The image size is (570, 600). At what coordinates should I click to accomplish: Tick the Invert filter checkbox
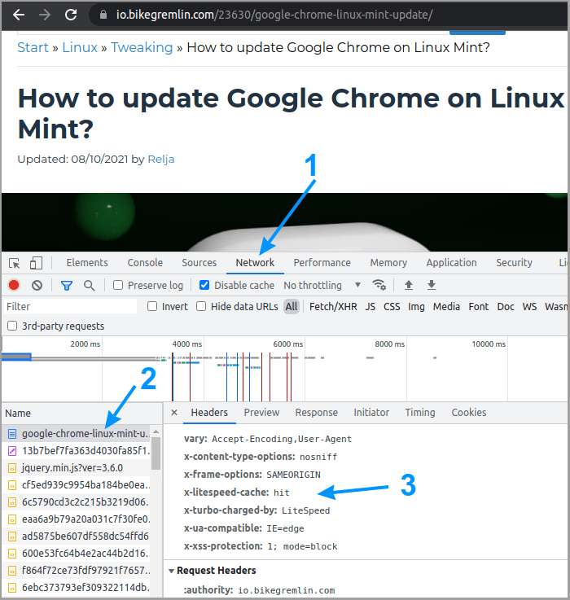click(152, 306)
